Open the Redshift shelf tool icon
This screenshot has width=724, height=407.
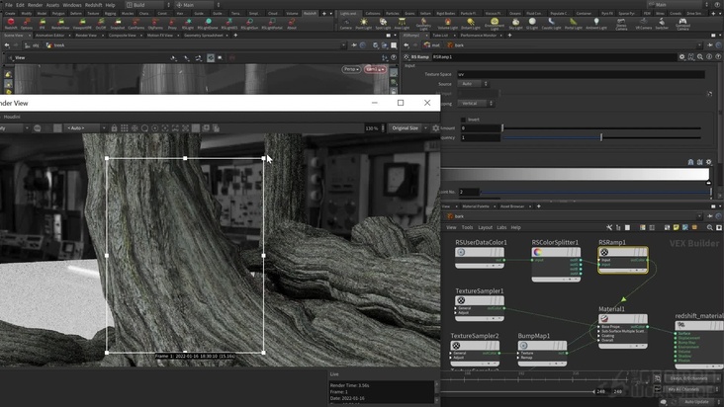click(x=11, y=23)
